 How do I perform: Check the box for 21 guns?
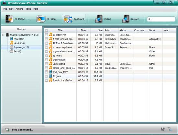46,76
